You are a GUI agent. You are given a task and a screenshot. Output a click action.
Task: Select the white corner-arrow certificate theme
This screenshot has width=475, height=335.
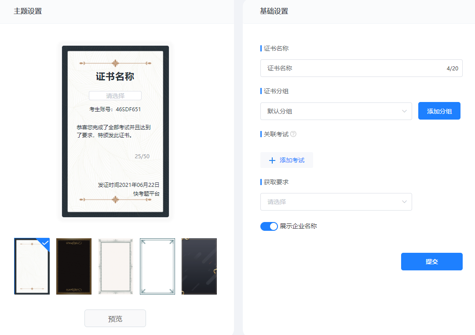point(157,266)
